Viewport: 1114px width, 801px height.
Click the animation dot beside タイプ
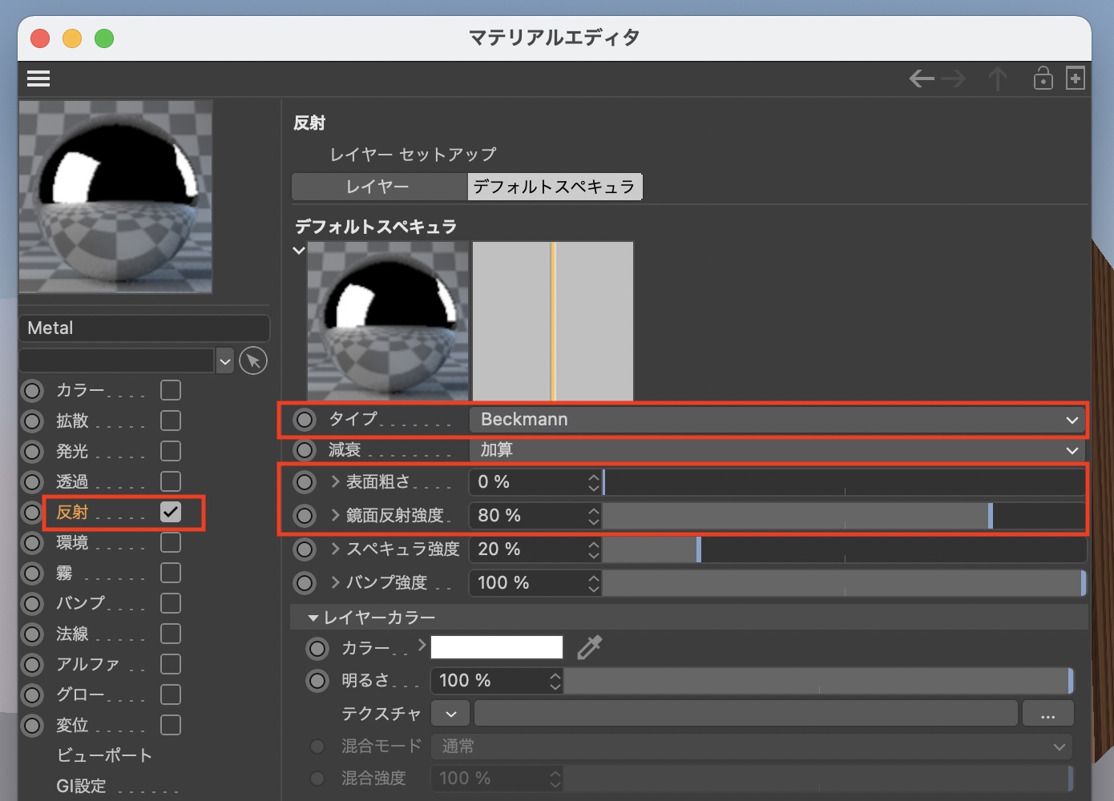(305, 420)
